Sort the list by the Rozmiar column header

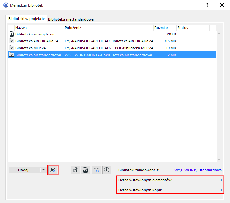165,28
